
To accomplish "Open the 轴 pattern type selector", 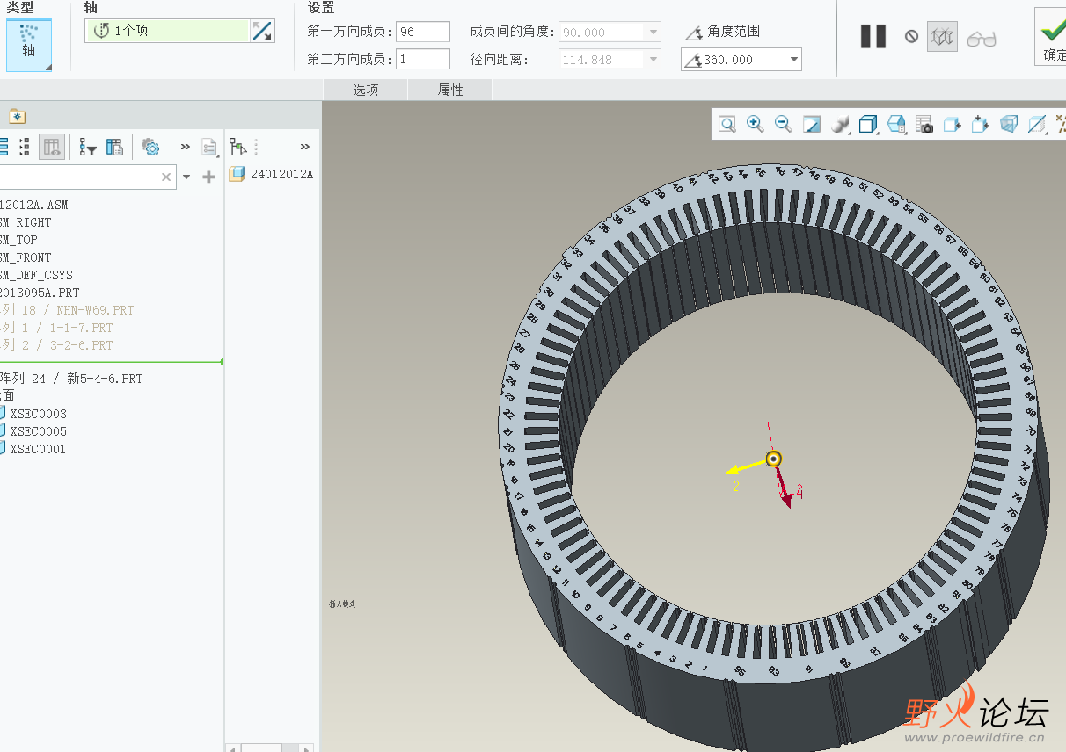I will click(x=29, y=45).
